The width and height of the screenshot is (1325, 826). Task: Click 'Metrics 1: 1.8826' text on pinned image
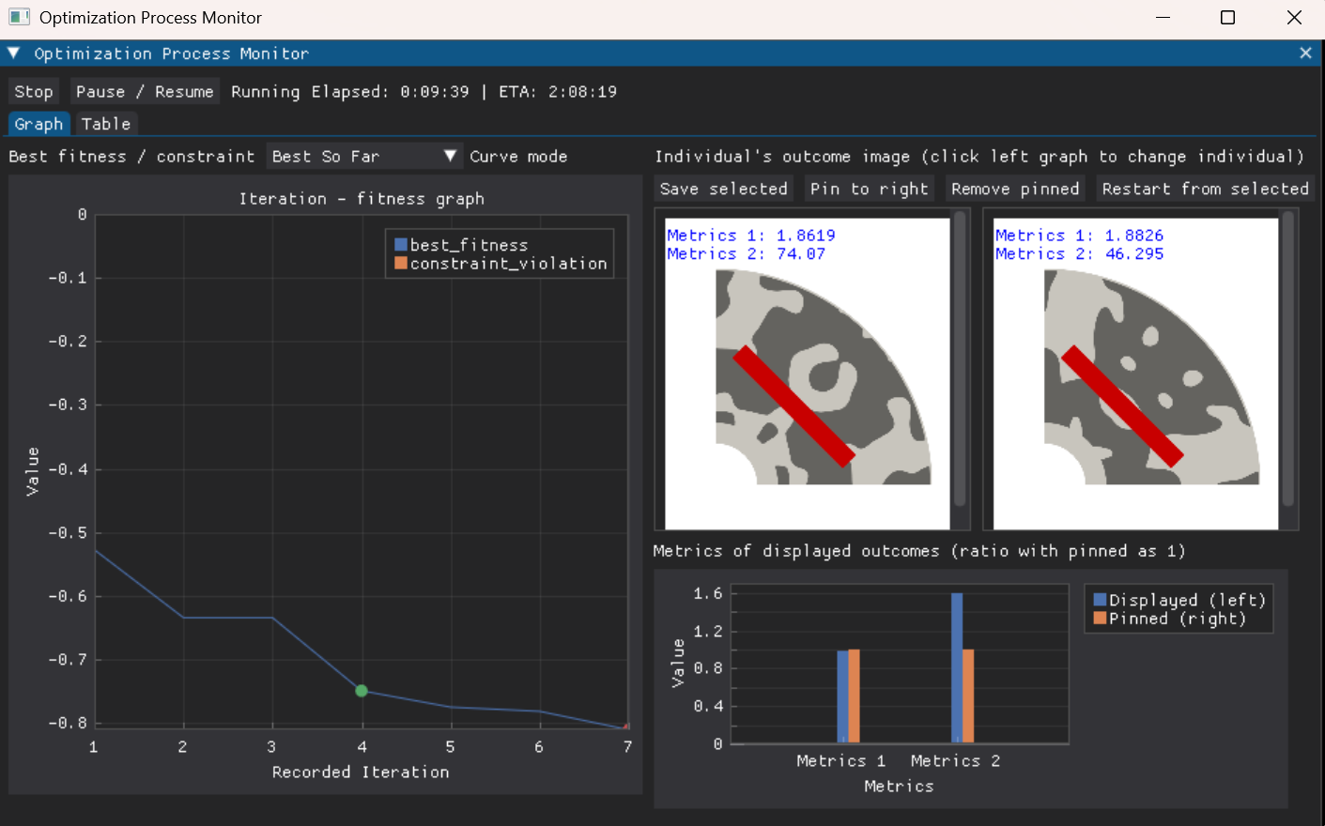(1080, 236)
